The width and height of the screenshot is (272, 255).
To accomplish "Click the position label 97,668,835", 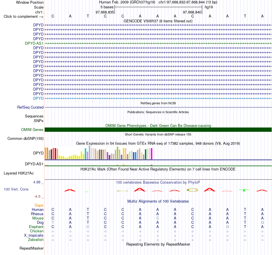I will point(105,12).
